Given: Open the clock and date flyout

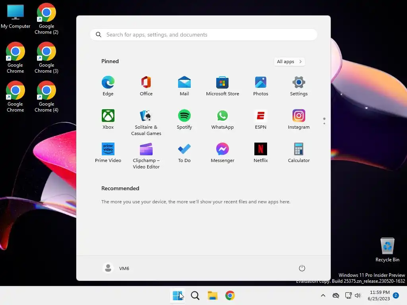Looking at the screenshot, I should click(x=379, y=295).
